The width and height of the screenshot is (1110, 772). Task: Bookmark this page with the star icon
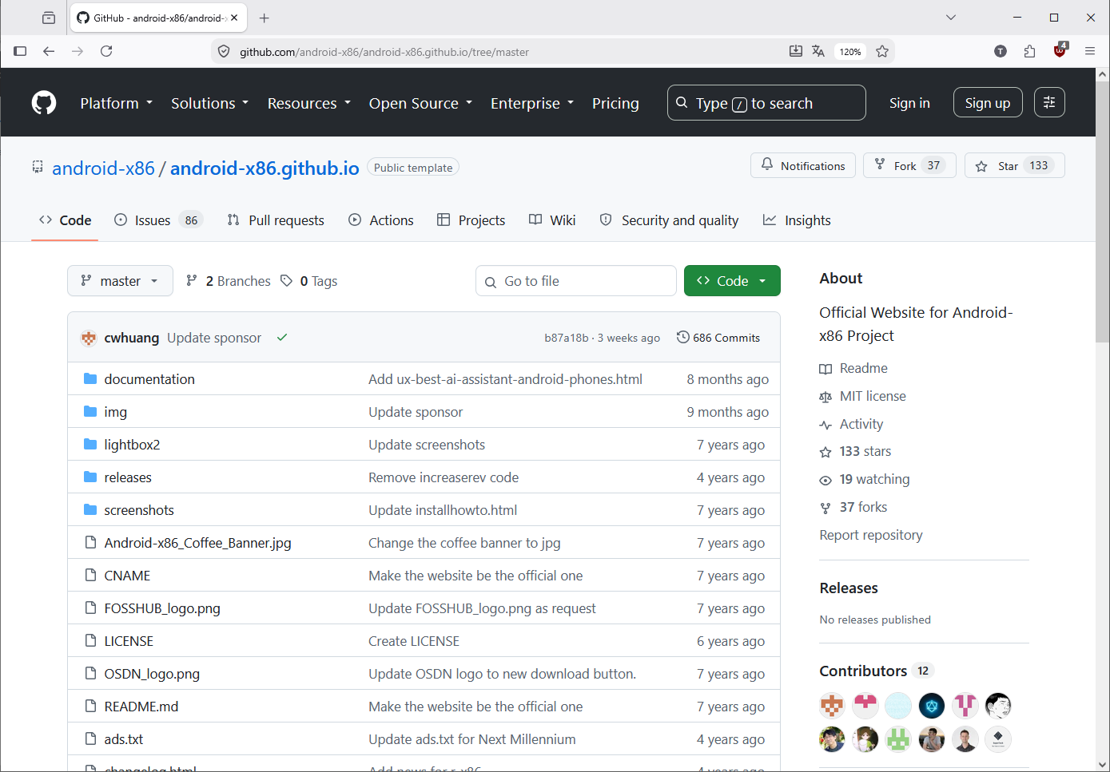point(882,51)
